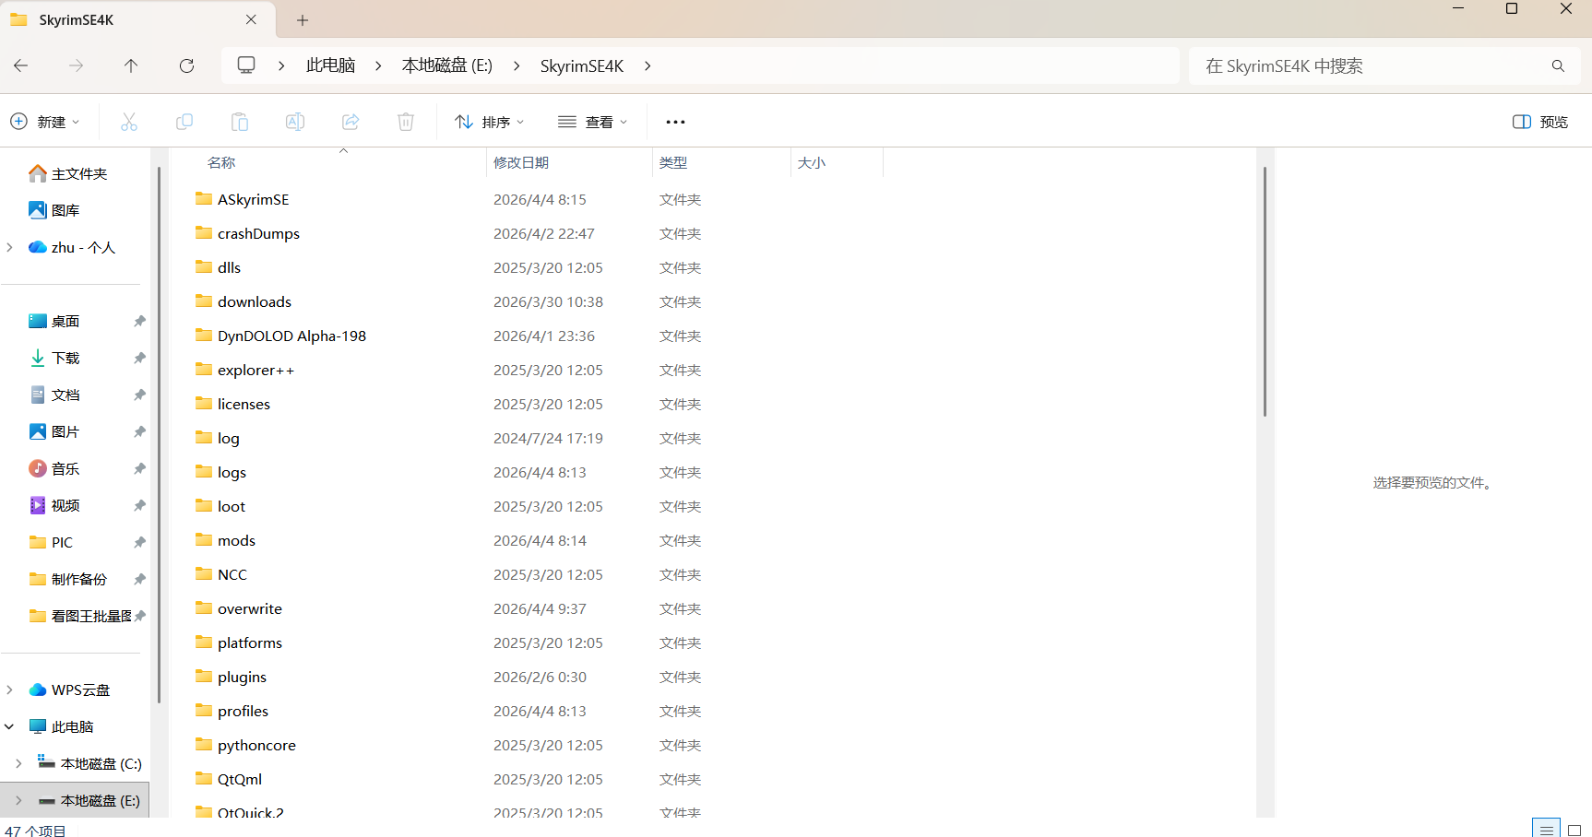Open a new tab with plus button

click(303, 20)
